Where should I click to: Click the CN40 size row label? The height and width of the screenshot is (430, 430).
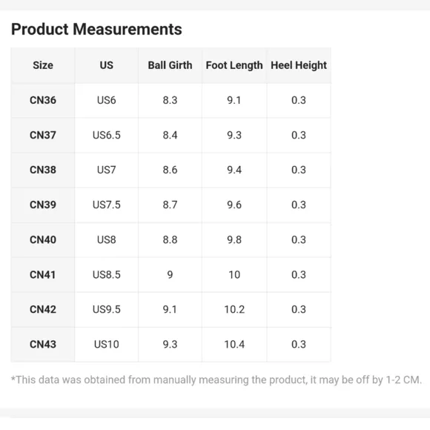43,240
